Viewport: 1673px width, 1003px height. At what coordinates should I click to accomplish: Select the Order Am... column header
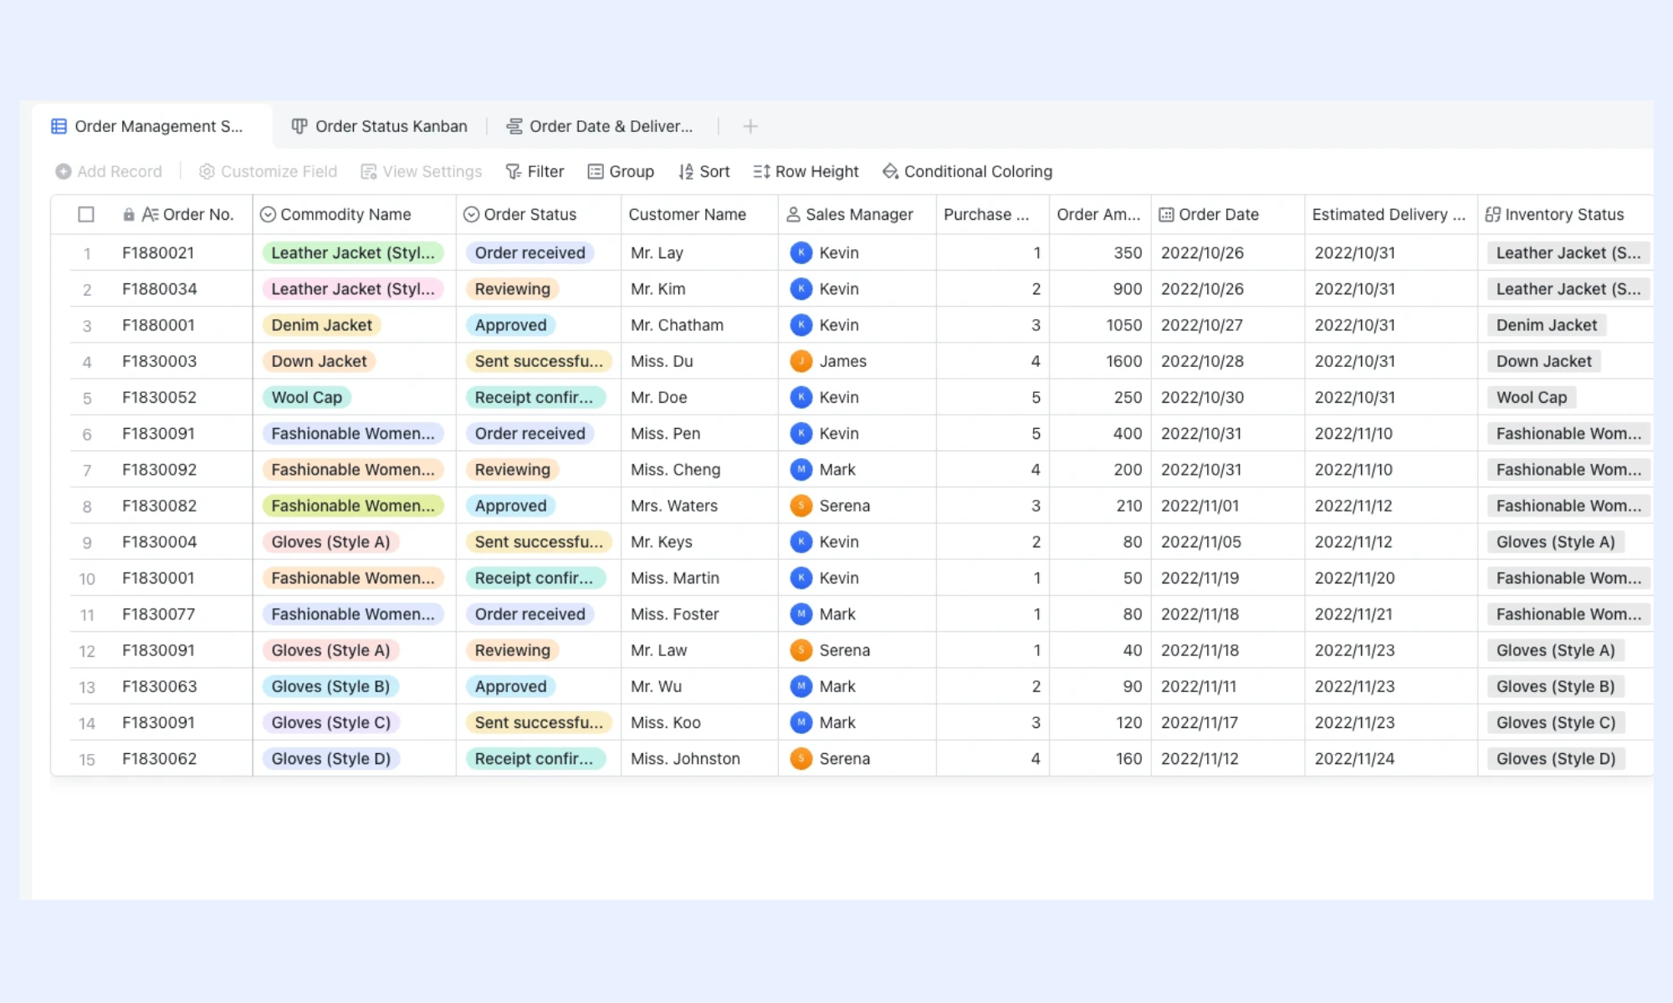1100,215
